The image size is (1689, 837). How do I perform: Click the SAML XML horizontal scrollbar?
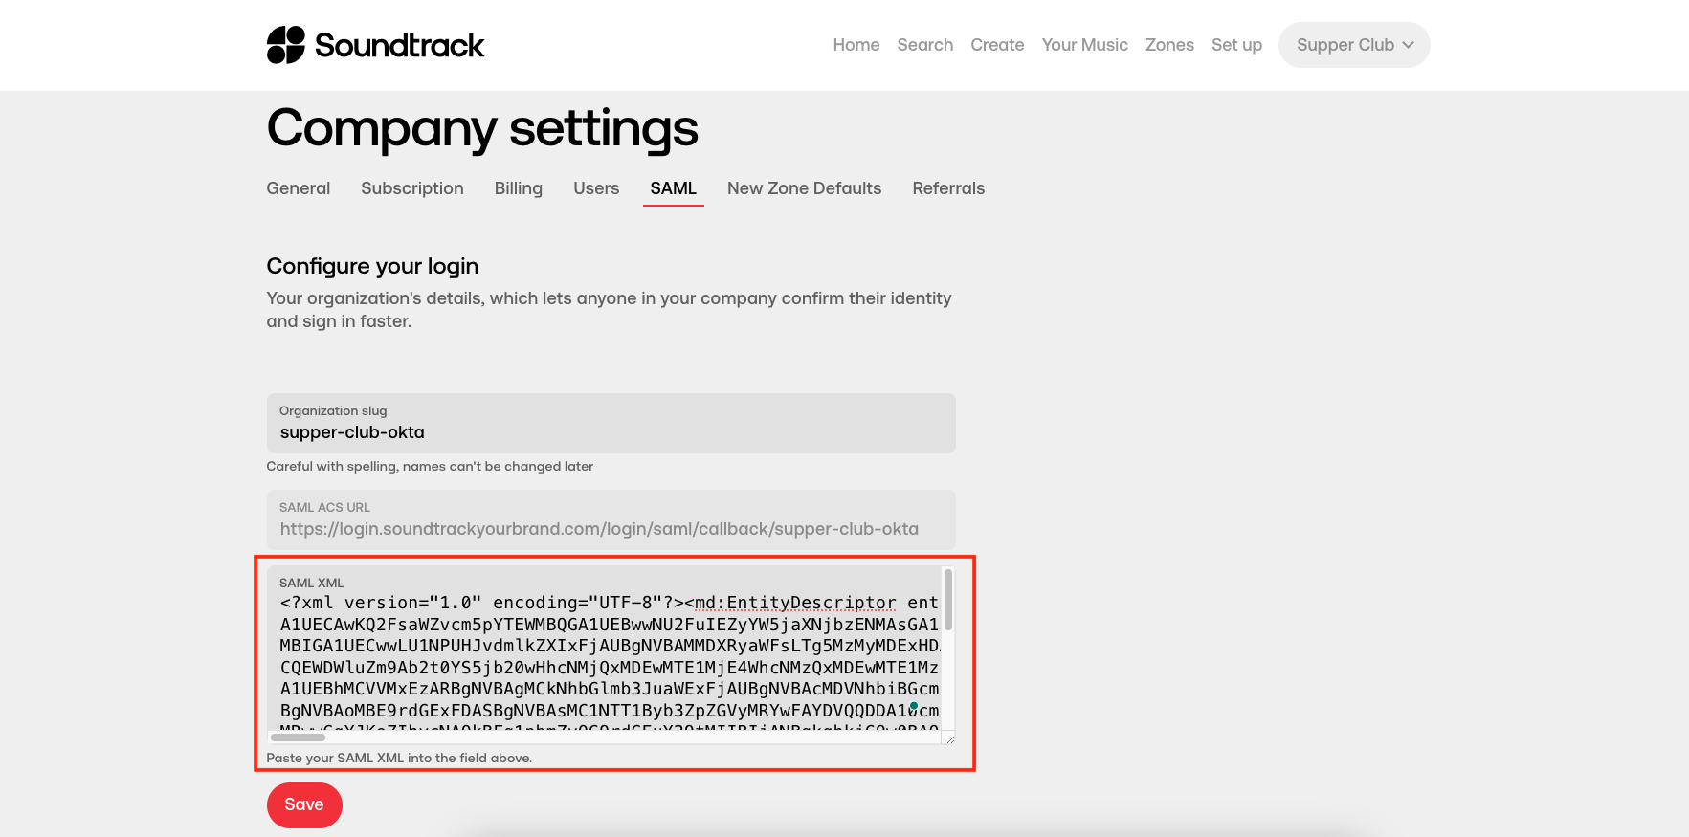[x=299, y=738]
